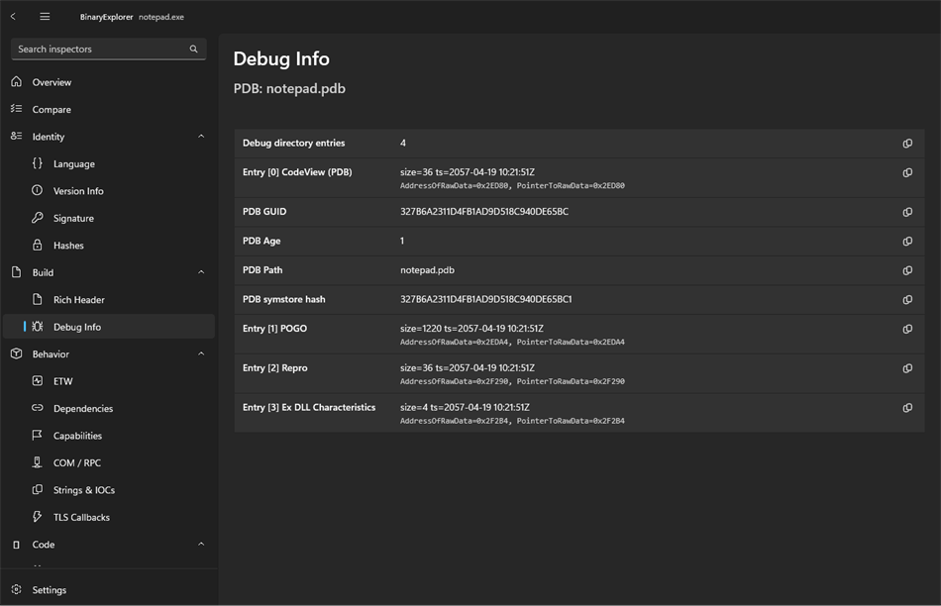Click AddressOfRawData=0x2F290 text
Viewport: 941px width, 606px height.
[455, 381]
